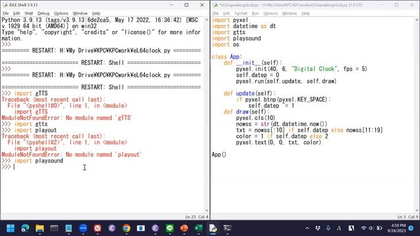Maximize the IDLE Shell window

186,5
